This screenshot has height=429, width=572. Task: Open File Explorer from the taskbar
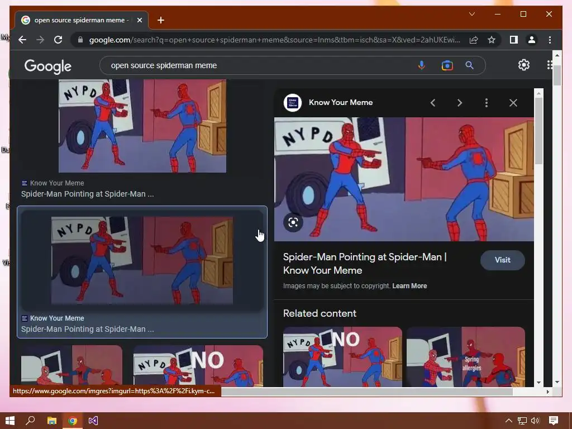pyautogui.click(x=52, y=421)
